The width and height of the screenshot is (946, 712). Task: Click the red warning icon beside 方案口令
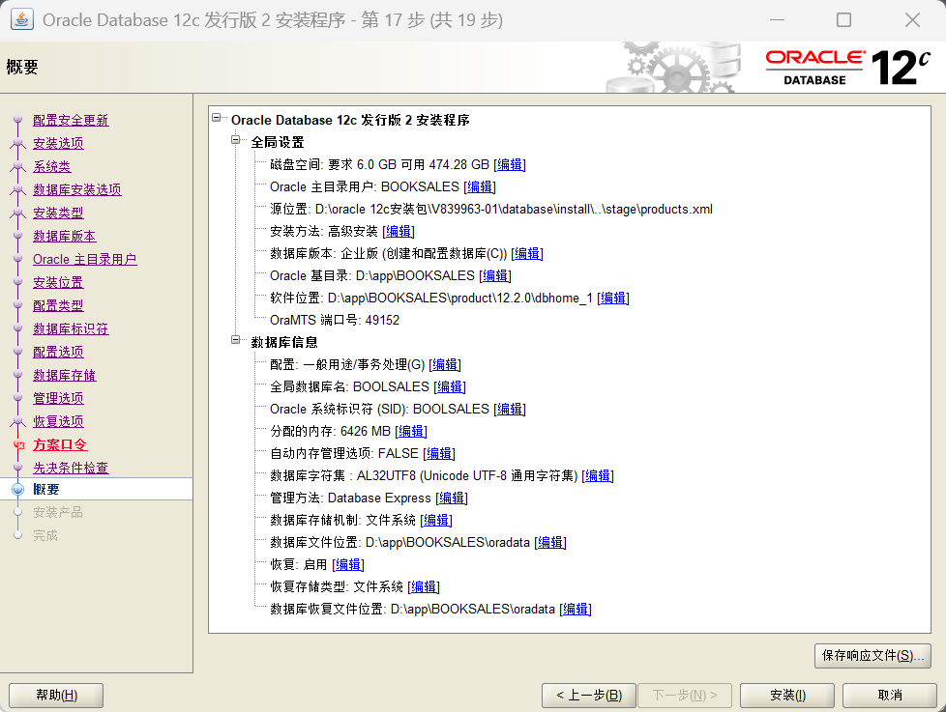[18, 445]
